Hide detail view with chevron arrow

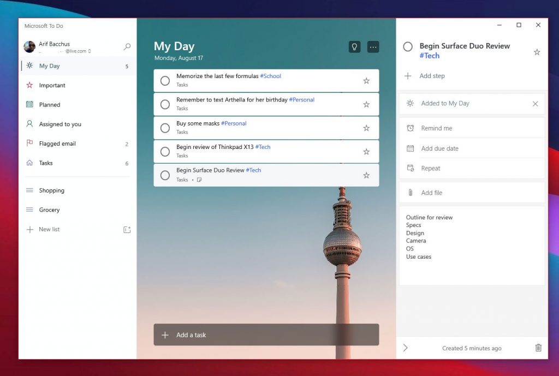tap(406, 348)
